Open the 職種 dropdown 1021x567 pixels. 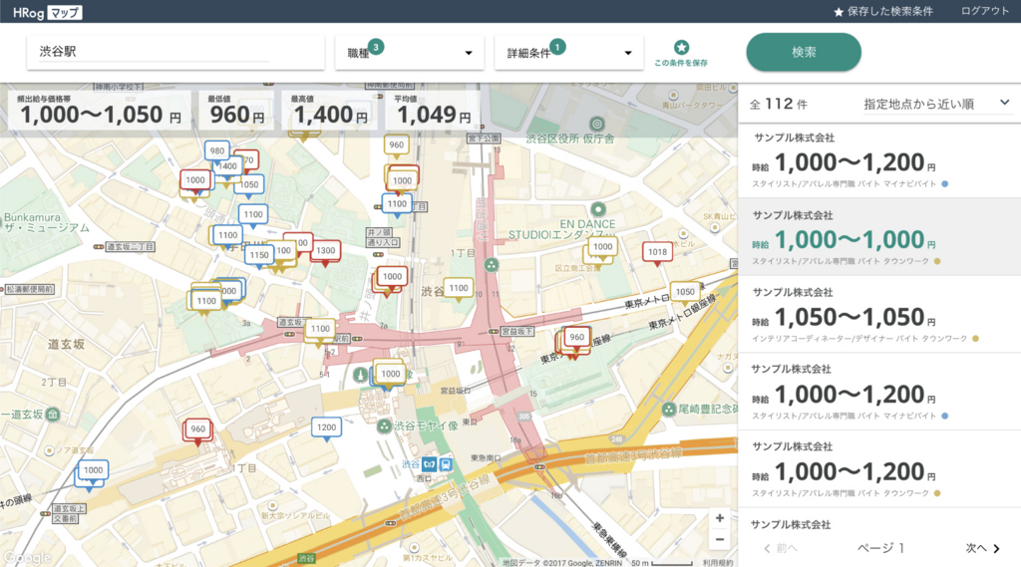coord(410,53)
